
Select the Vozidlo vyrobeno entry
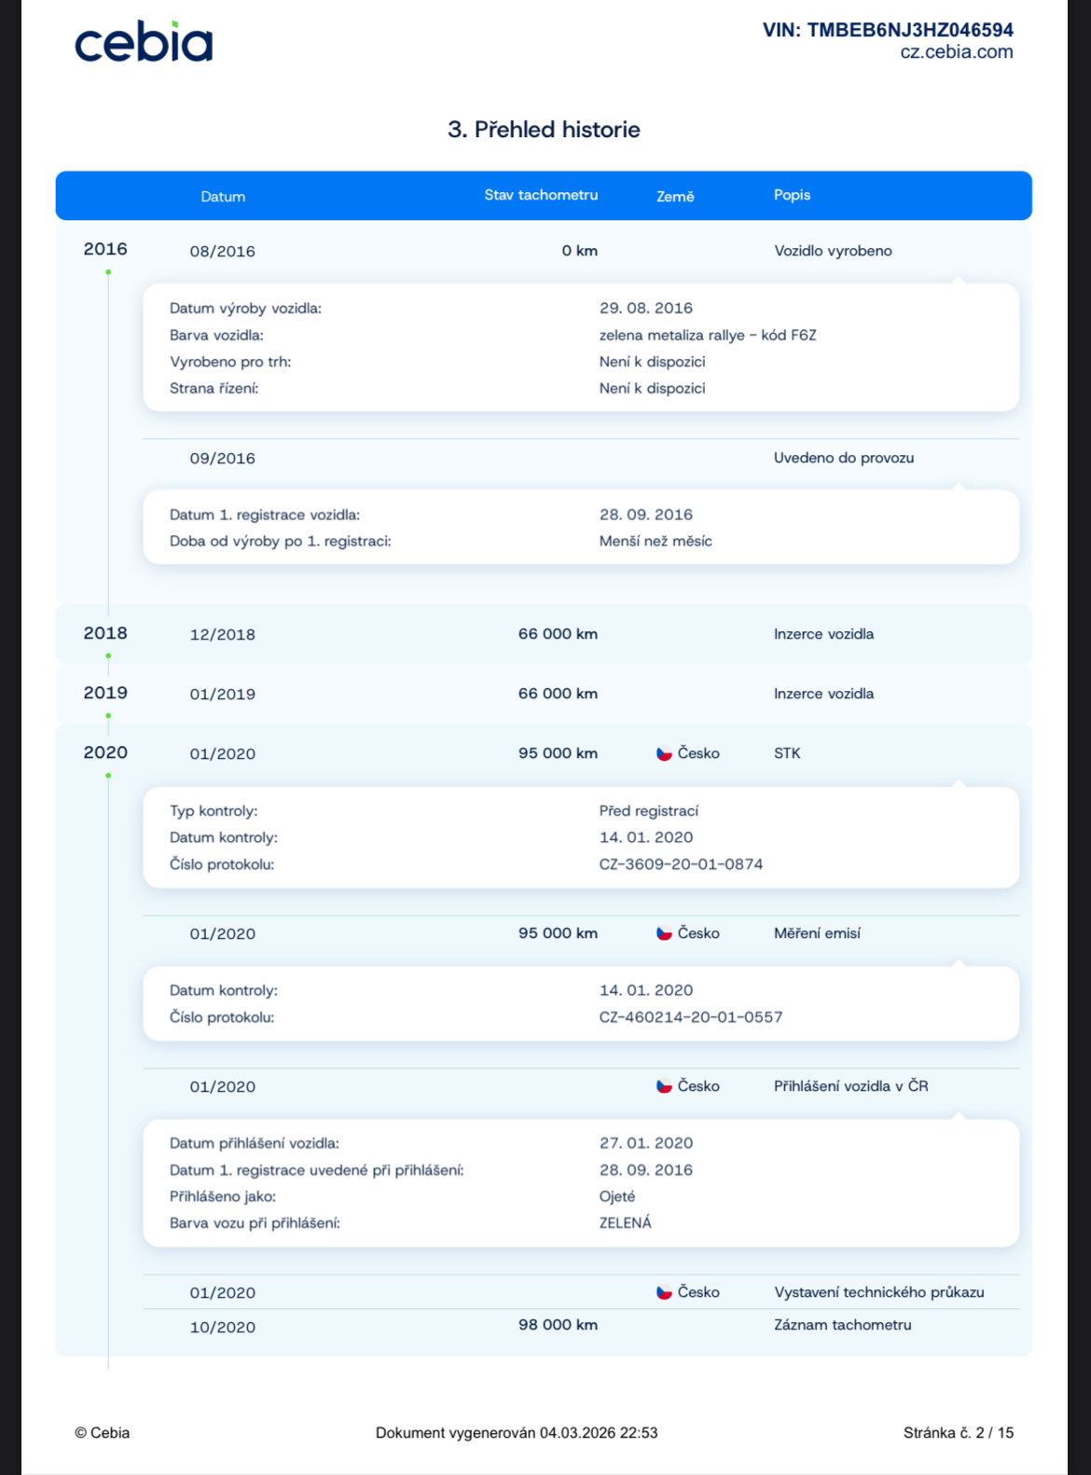click(x=833, y=251)
